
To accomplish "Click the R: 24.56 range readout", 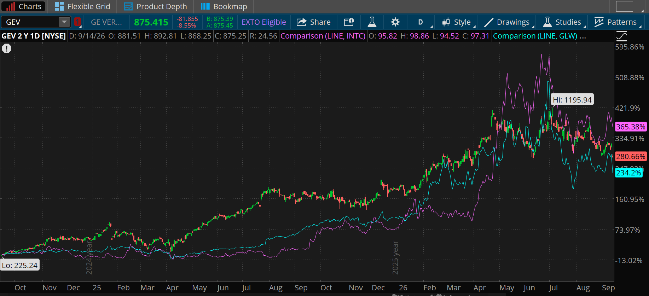I will [x=263, y=36].
